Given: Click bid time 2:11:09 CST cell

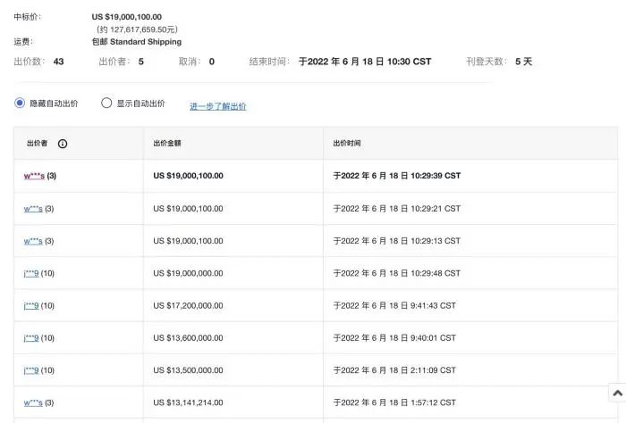Looking at the screenshot, I should point(394,370).
